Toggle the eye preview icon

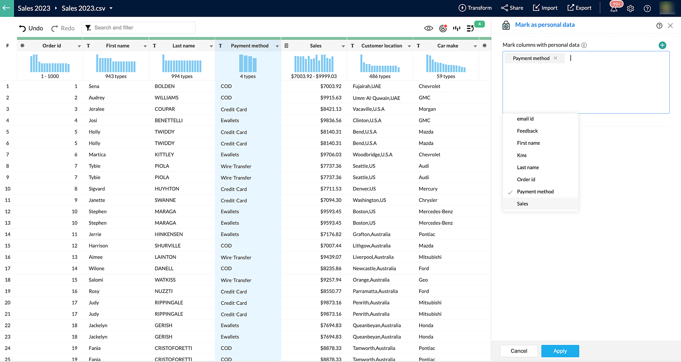pos(428,28)
